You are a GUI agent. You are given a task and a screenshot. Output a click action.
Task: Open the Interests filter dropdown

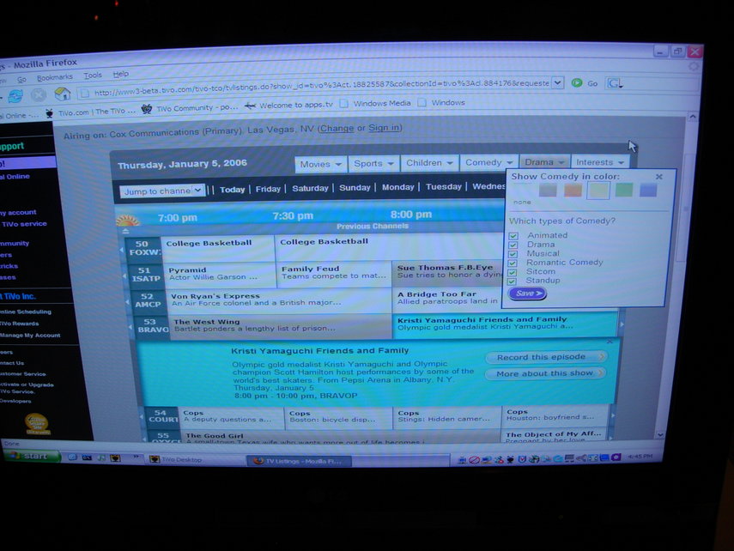(x=600, y=162)
